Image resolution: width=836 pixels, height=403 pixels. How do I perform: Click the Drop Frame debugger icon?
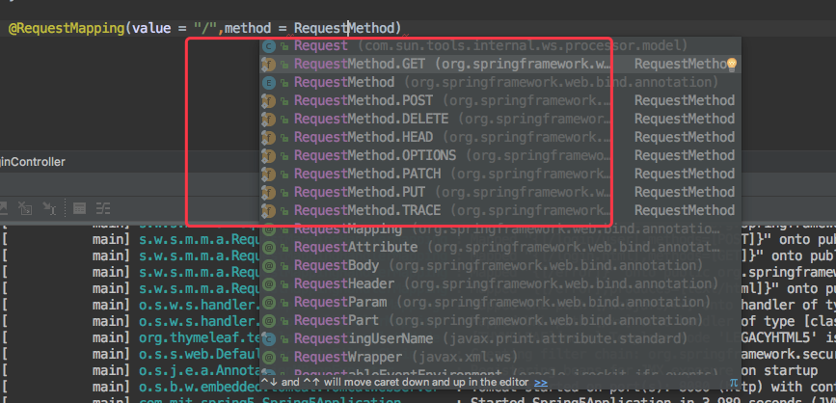(x=24, y=208)
